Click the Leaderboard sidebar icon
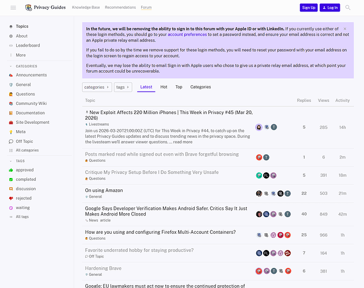 point(11,46)
